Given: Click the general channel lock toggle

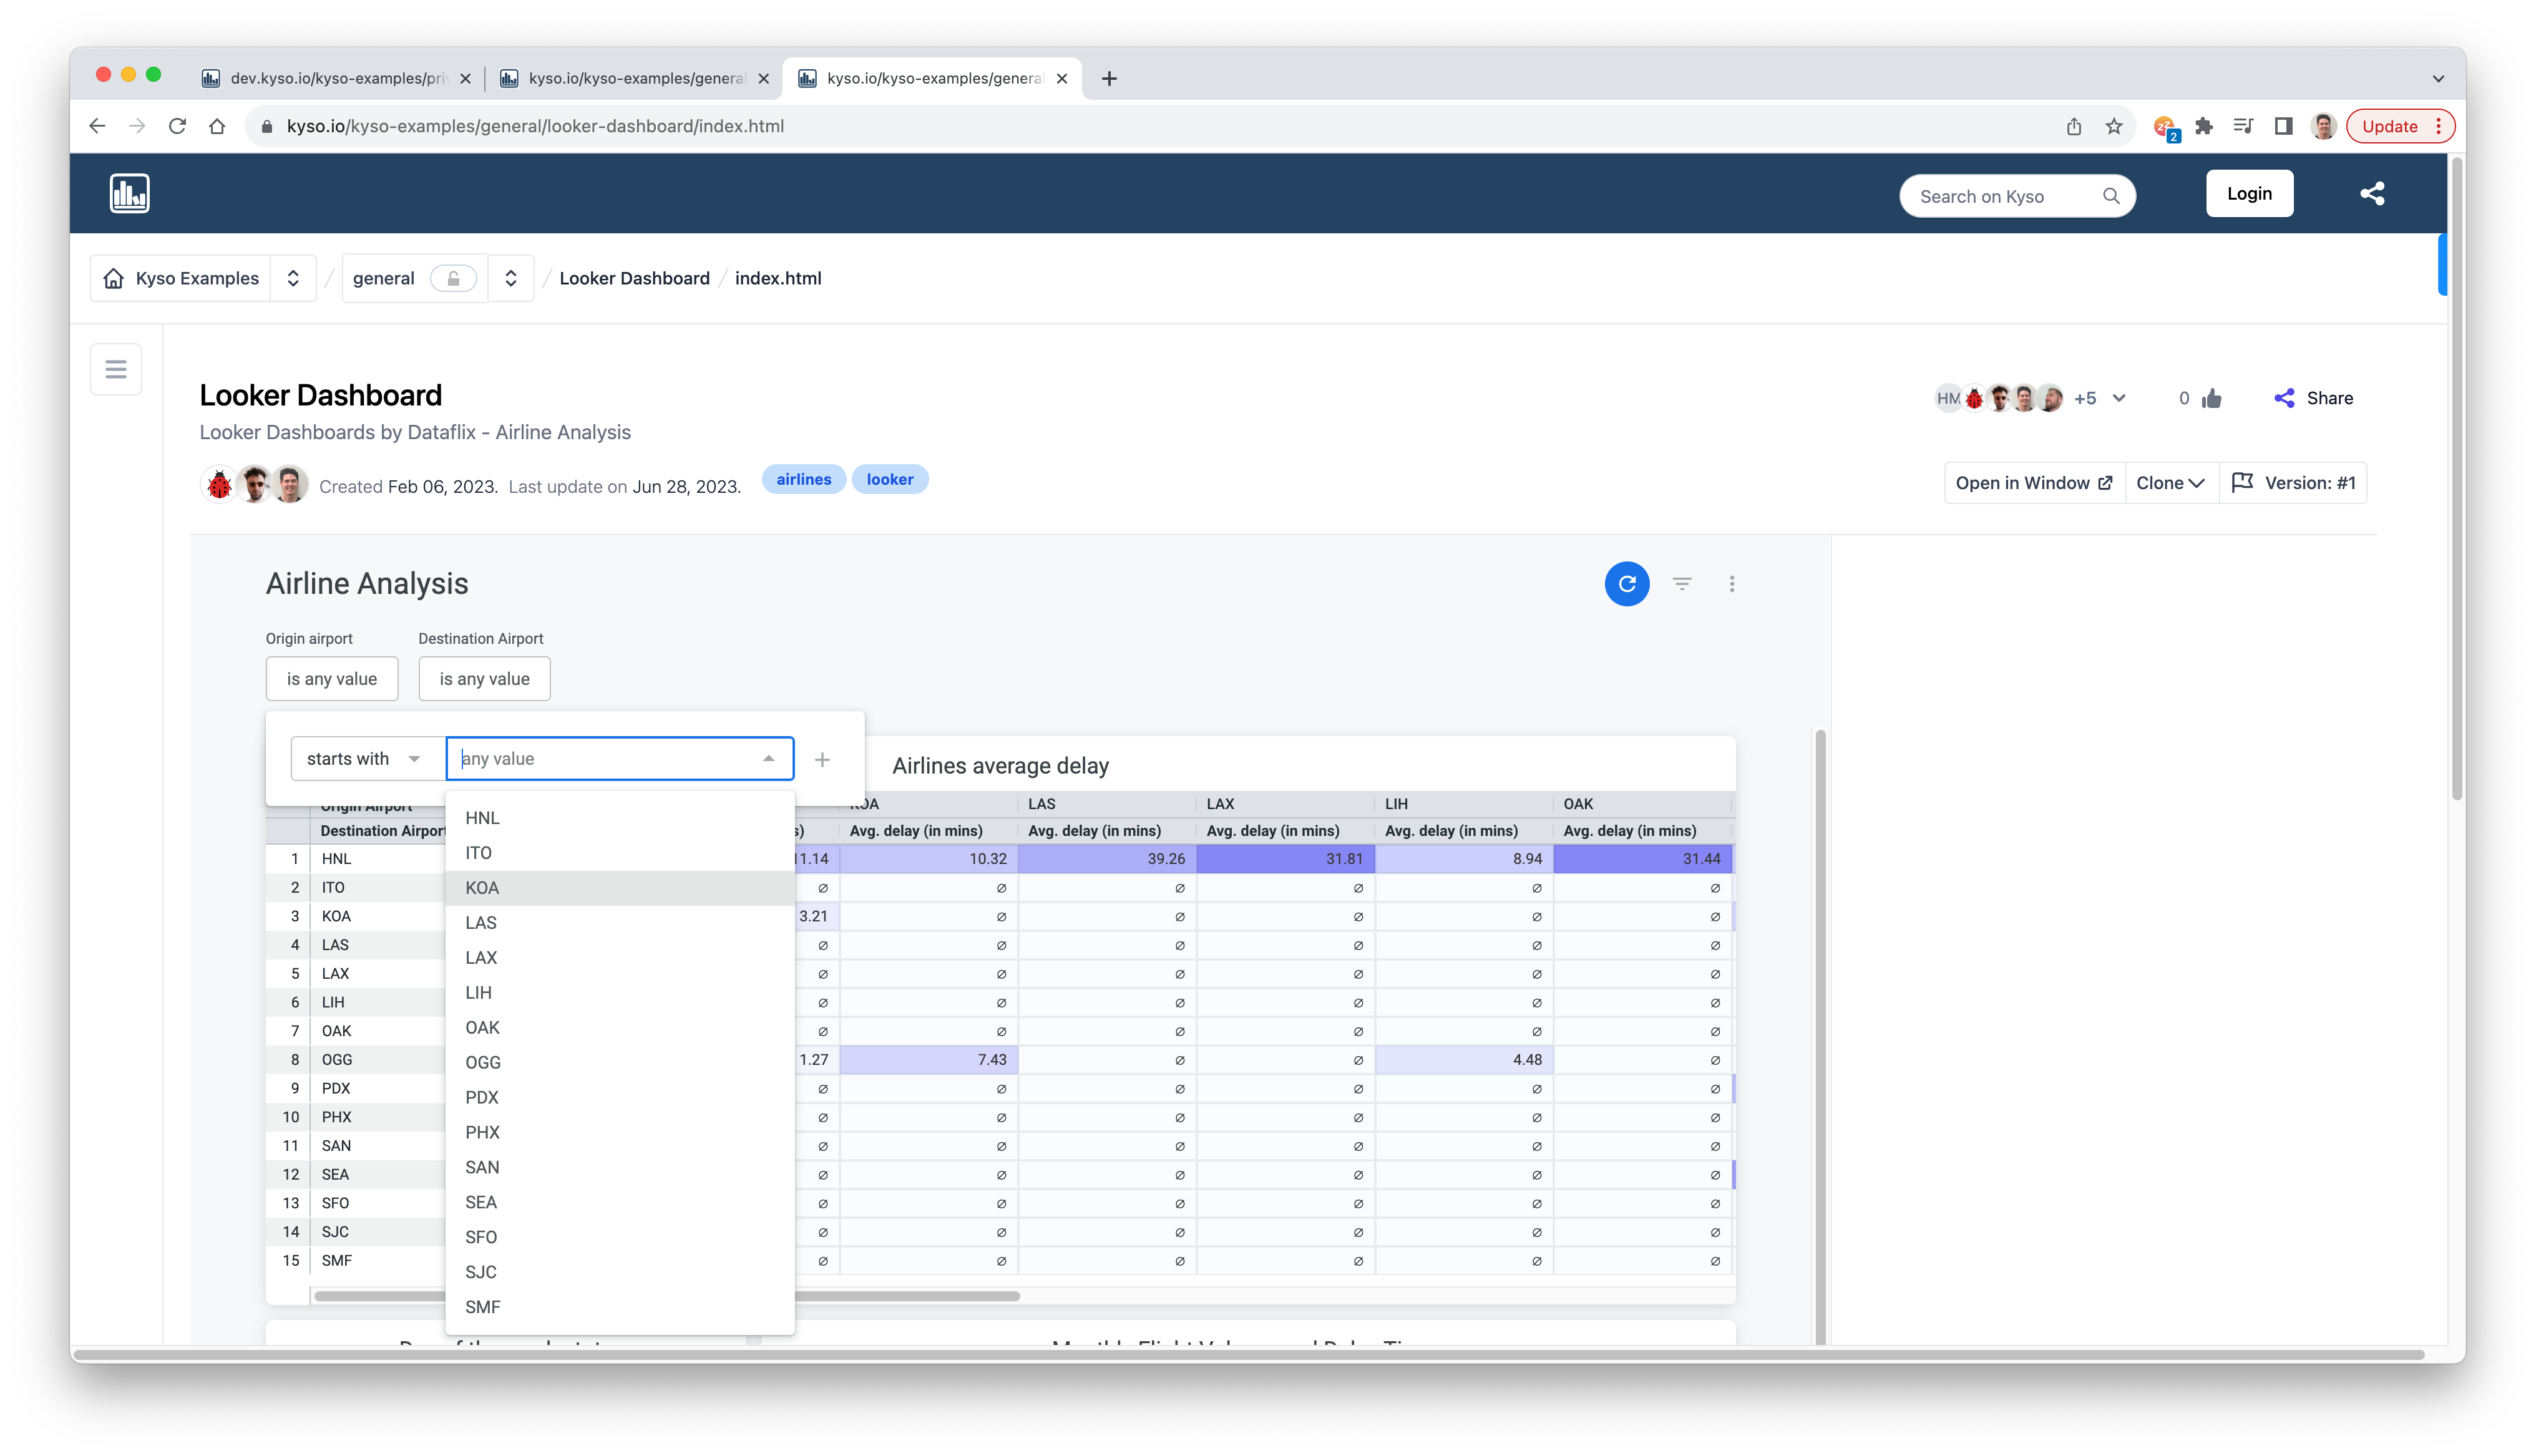Looking at the screenshot, I should pyautogui.click(x=453, y=278).
